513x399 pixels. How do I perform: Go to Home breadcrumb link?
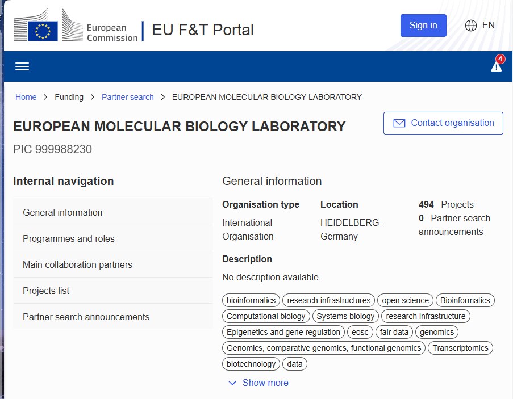pyautogui.click(x=26, y=97)
